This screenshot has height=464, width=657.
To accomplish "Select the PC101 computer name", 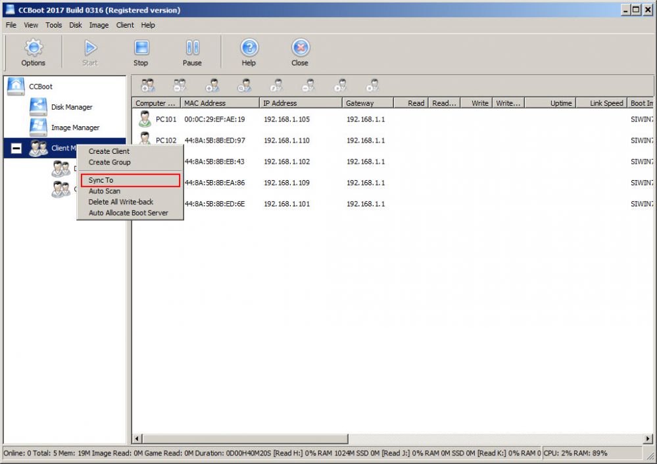I will coord(166,120).
